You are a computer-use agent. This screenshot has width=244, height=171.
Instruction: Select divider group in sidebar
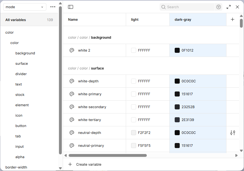pyautogui.click(x=21, y=74)
